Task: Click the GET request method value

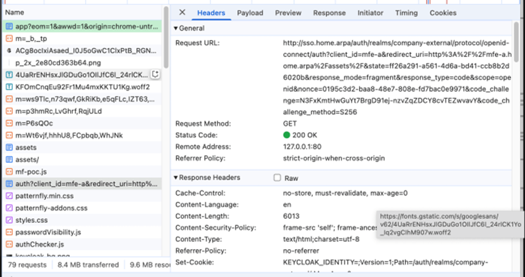Action: [x=290, y=124]
